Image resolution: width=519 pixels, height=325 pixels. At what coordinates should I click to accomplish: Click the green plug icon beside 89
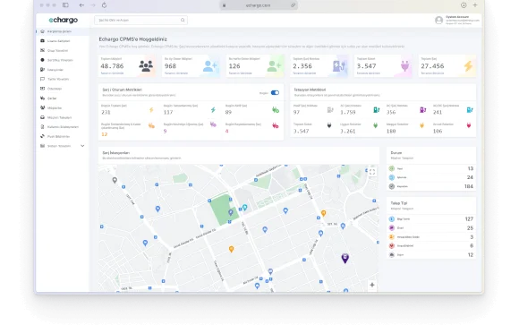click(x=276, y=109)
